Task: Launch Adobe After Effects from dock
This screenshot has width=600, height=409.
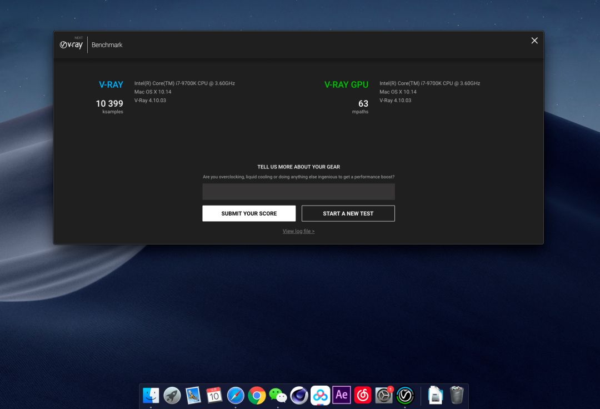Action: pyautogui.click(x=341, y=395)
